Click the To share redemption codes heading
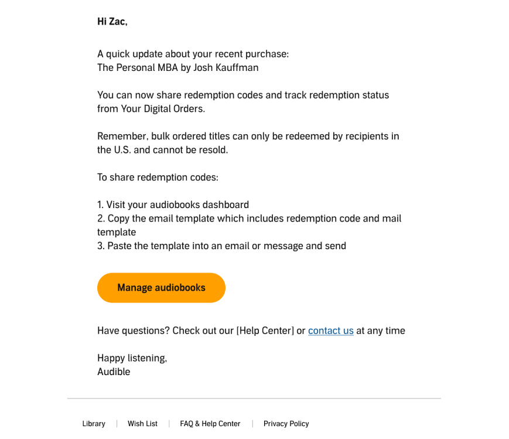This screenshot has height=439, width=509. coord(158,178)
